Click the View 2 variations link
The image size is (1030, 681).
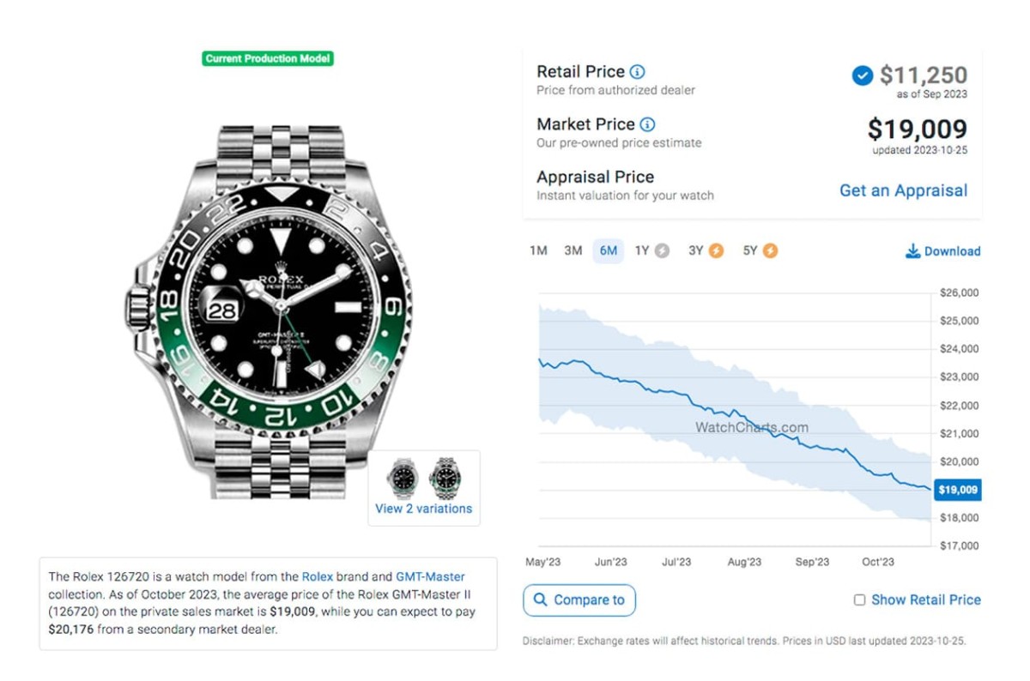423,509
